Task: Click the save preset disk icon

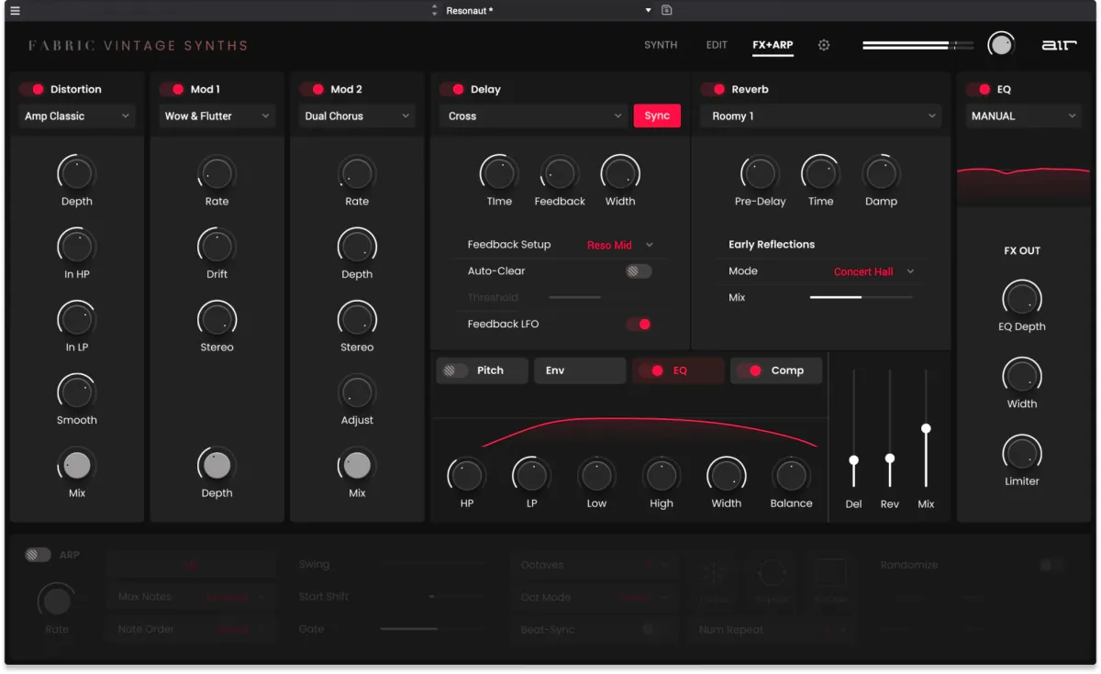Action: point(667,10)
